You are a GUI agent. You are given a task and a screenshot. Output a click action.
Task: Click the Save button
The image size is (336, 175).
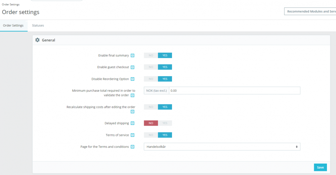pos(320,168)
